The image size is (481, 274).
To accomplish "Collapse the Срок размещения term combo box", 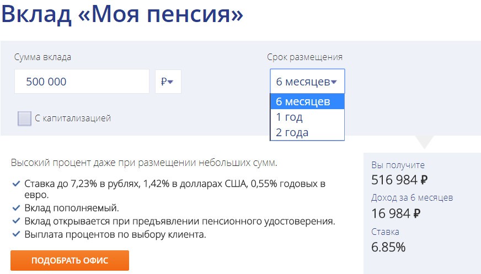I will coord(307,82).
